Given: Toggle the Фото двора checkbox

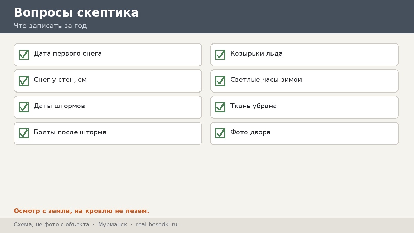Looking at the screenshot, I should click(220, 133).
